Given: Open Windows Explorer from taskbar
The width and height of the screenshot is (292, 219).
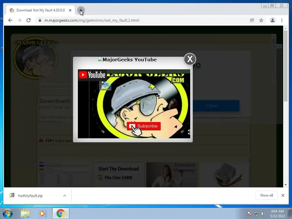Looking at the screenshot, I should (25, 214).
